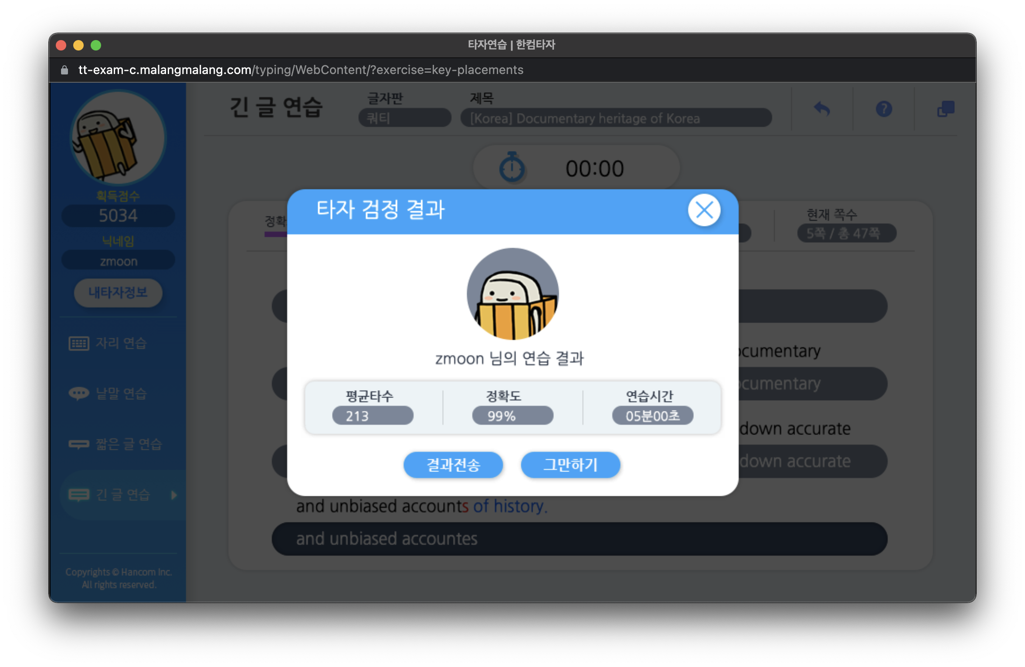Viewport: 1025px width, 667px height.
Task: Click the keyboard icon next to 자리 연습
Action: click(x=79, y=343)
